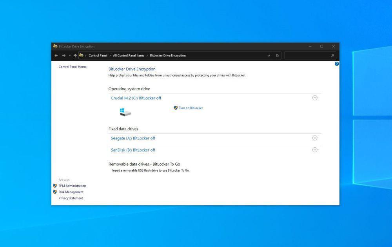The image size is (392, 247).
Task: Click the shield icon beside Turn on BitLocker
Action: pyautogui.click(x=176, y=108)
